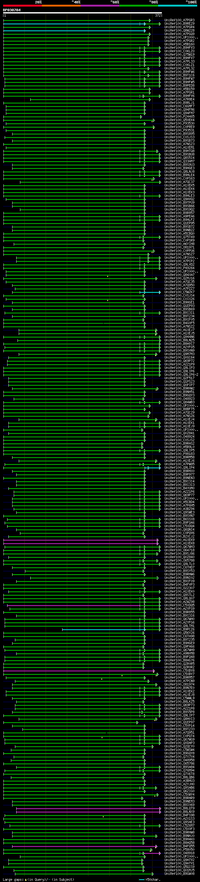Image resolution: width=200 pixels, height=882 pixels.
Task: Select the UniRef100_A1XEK8 label
Action: [179, 543]
